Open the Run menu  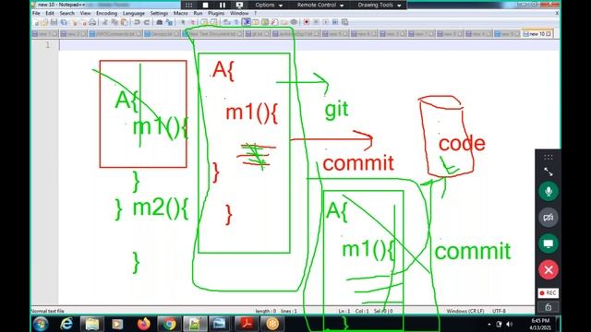pyautogui.click(x=198, y=13)
